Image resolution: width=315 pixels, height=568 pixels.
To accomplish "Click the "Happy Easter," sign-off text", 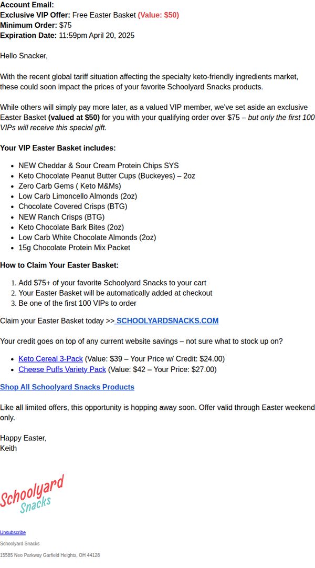I will pyautogui.click(x=23, y=438).
